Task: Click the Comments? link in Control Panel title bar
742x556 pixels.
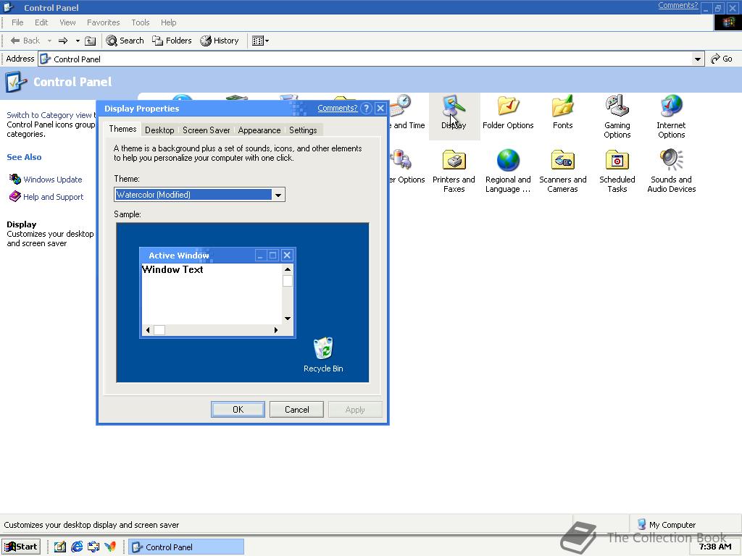Action: (x=678, y=5)
